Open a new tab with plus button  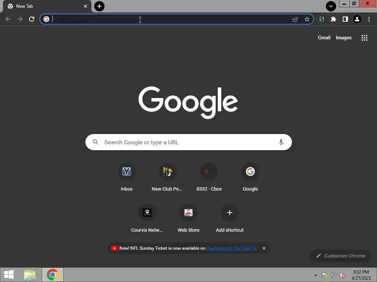pos(99,6)
